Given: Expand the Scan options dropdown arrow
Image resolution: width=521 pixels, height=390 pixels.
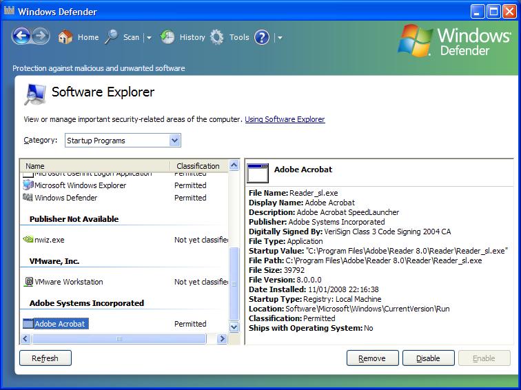Looking at the screenshot, I should pyautogui.click(x=149, y=37).
